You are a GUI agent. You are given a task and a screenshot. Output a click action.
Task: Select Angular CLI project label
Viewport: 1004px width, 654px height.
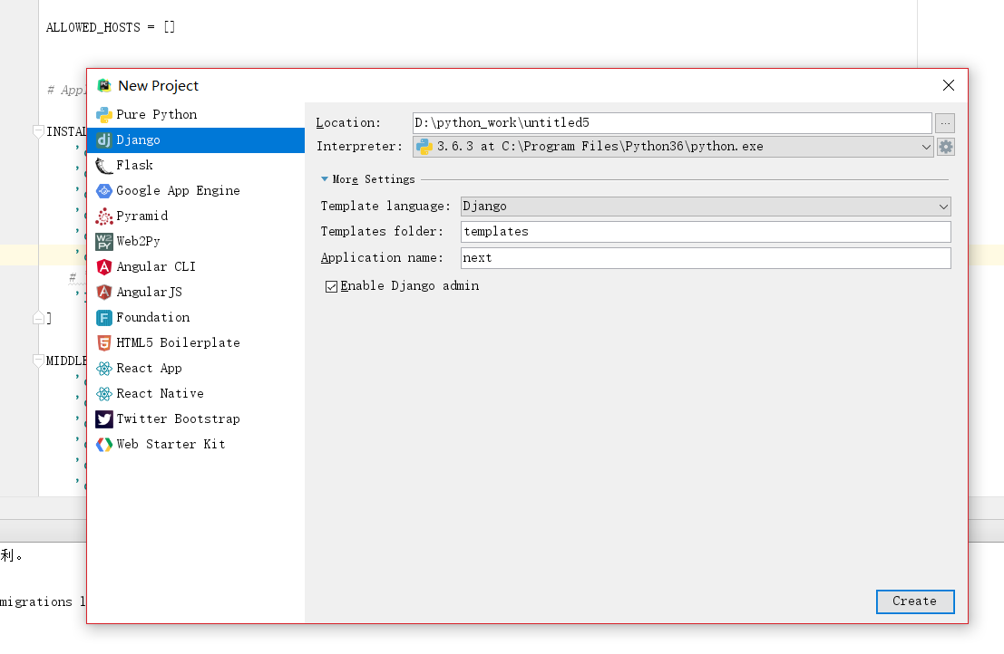(156, 266)
